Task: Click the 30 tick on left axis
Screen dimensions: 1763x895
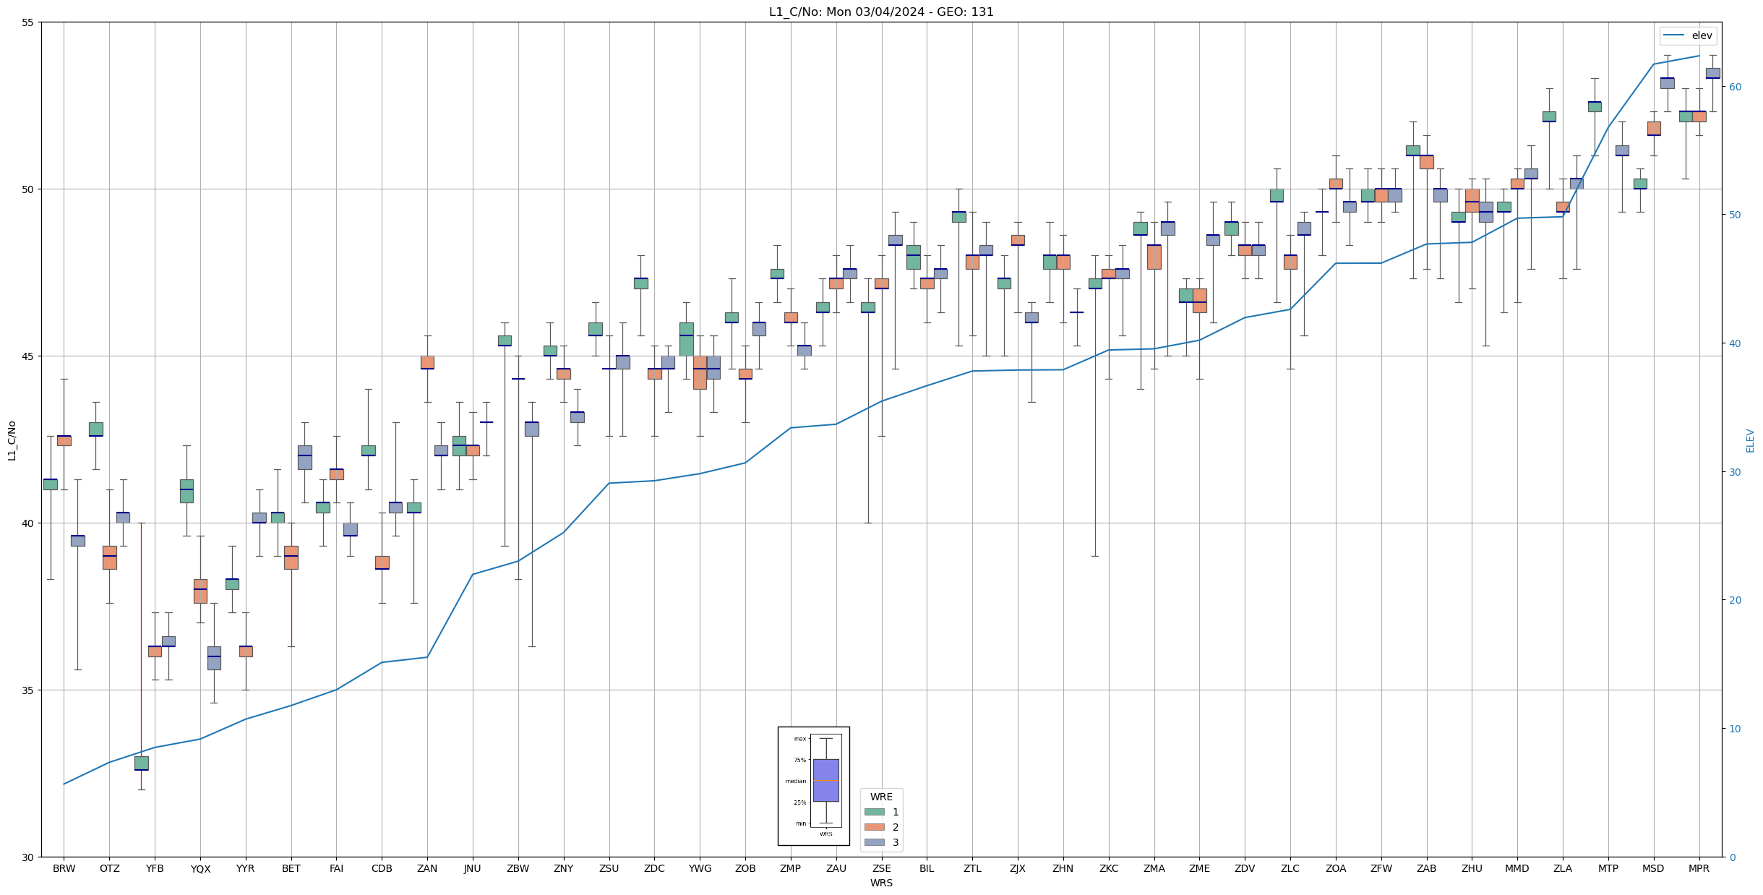Action: pyautogui.click(x=28, y=857)
